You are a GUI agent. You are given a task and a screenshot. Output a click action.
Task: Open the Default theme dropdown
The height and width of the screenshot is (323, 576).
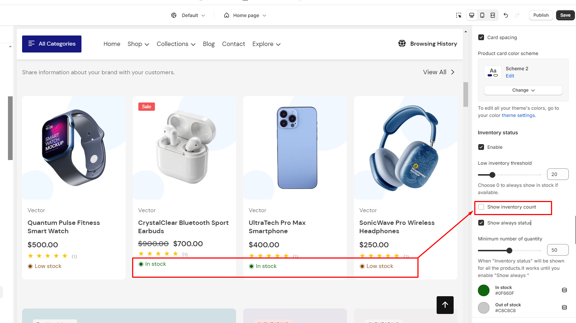pos(188,15)
